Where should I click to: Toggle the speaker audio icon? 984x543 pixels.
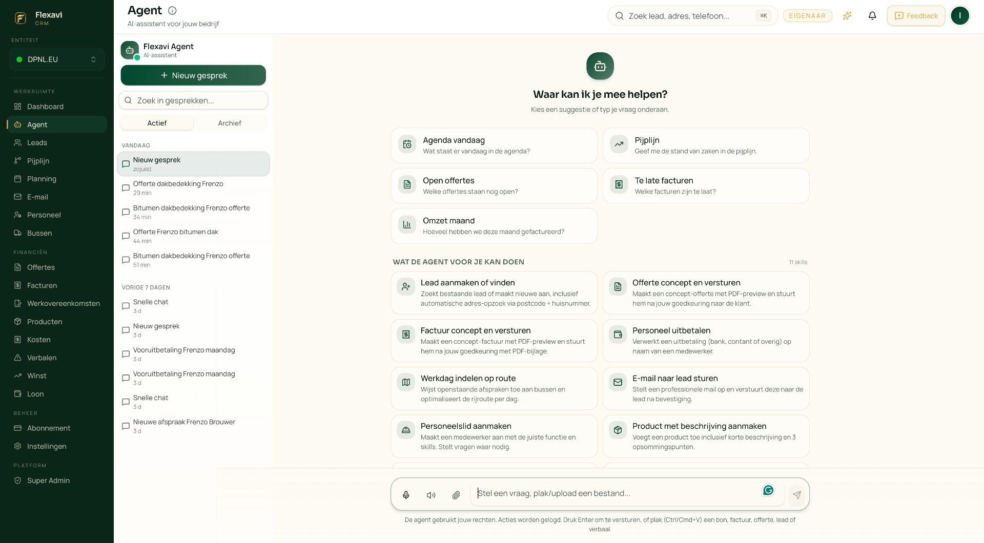tap(431, 495)
